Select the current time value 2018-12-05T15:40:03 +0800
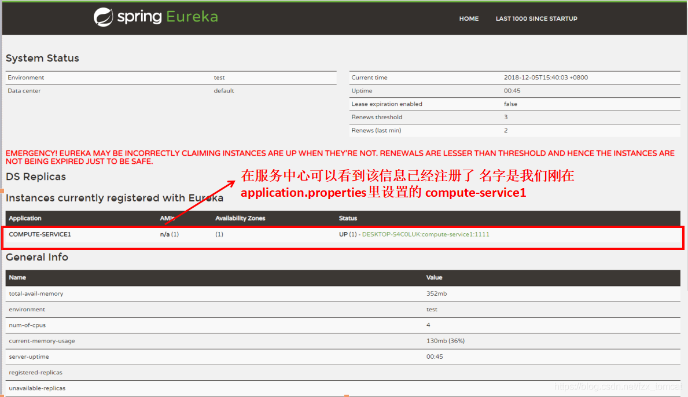Image resolution: width=688 pixels, height=397 pixels. click(x=546, y=78)
